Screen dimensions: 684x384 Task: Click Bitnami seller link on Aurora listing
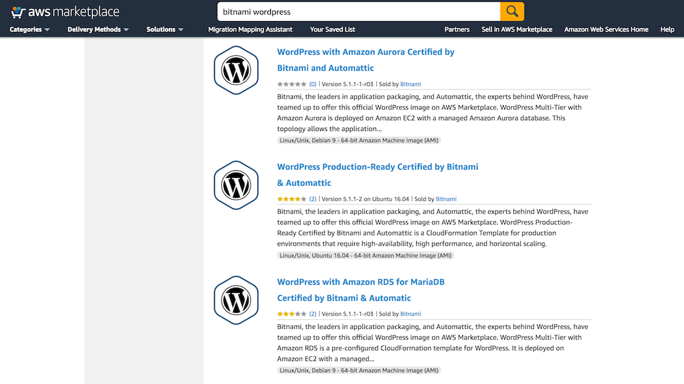[x=410, y=84]
